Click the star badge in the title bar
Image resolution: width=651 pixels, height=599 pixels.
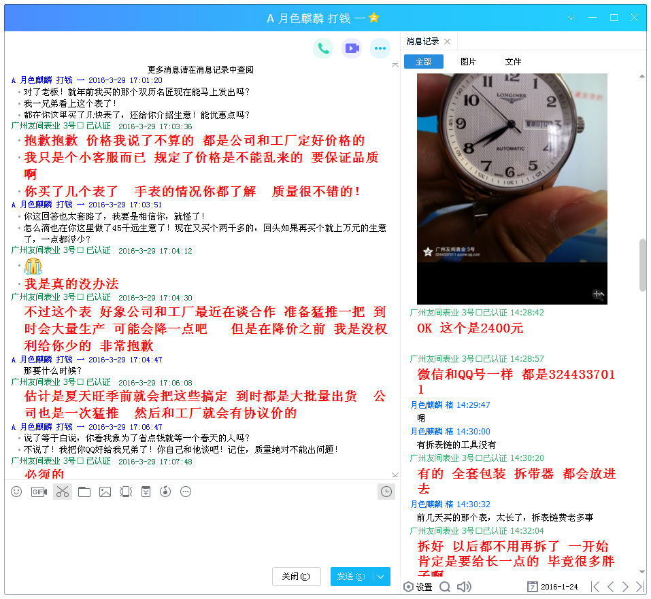[373, 18]
